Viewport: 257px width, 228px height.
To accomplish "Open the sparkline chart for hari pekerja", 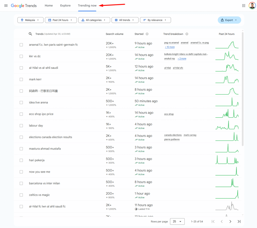I will (227, 160).
